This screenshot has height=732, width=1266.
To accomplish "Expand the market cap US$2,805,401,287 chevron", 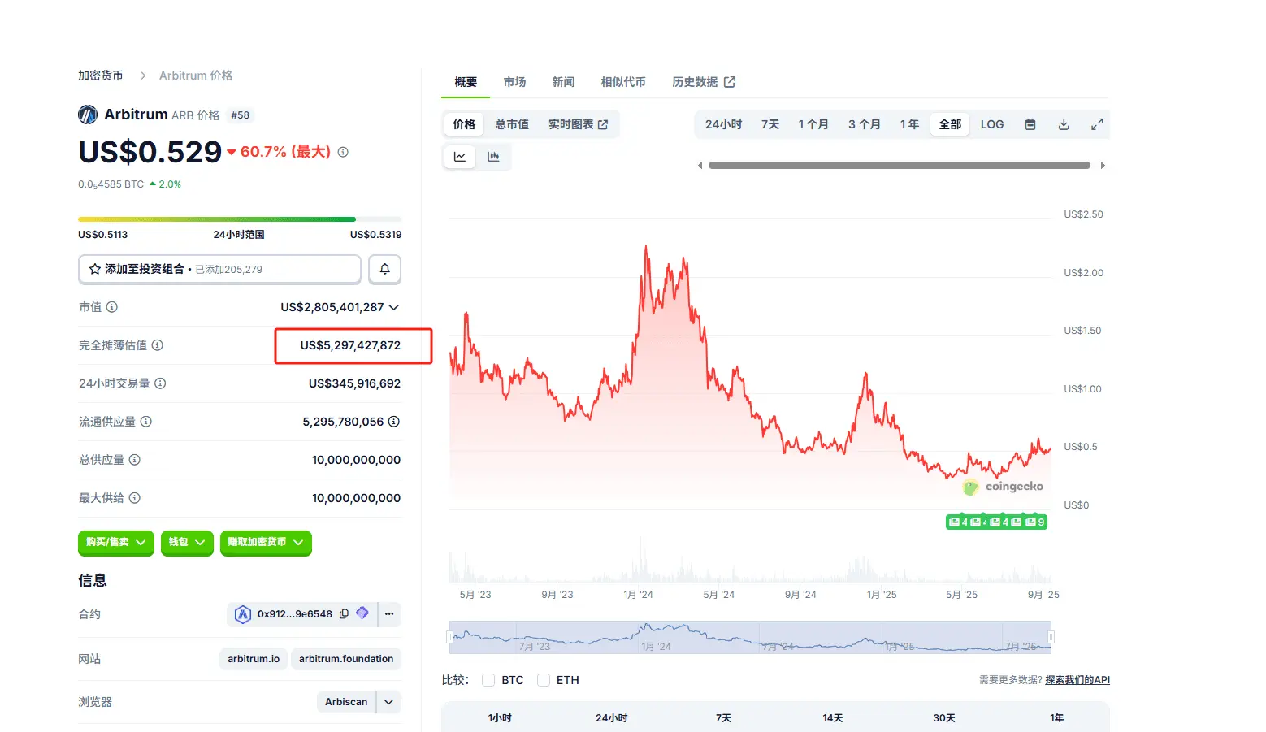I will [394, 307].
